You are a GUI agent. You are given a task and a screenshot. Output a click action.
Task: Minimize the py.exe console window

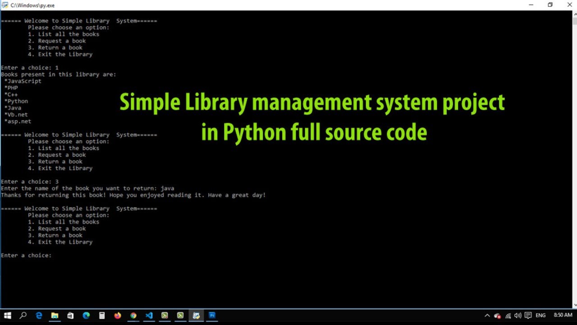pos(530,5)
